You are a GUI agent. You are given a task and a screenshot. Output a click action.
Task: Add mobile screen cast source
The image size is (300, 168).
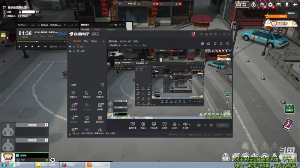coord(154,125)
